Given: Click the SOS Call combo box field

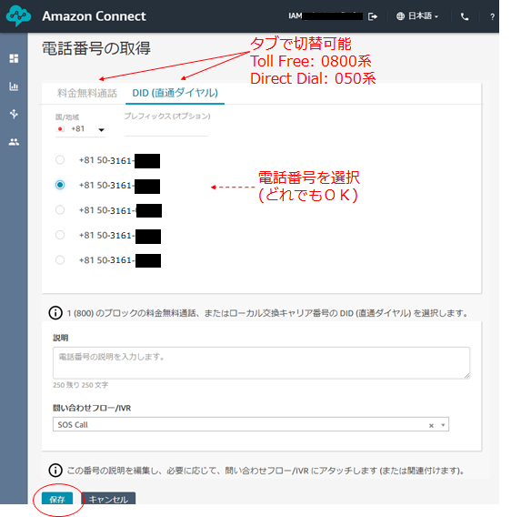Looking at the screenshot, I should (x=251, y=424).
